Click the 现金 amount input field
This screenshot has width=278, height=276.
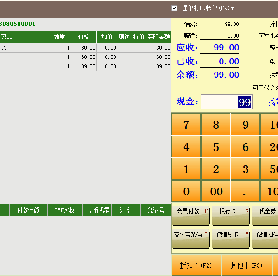coord(227,102)
